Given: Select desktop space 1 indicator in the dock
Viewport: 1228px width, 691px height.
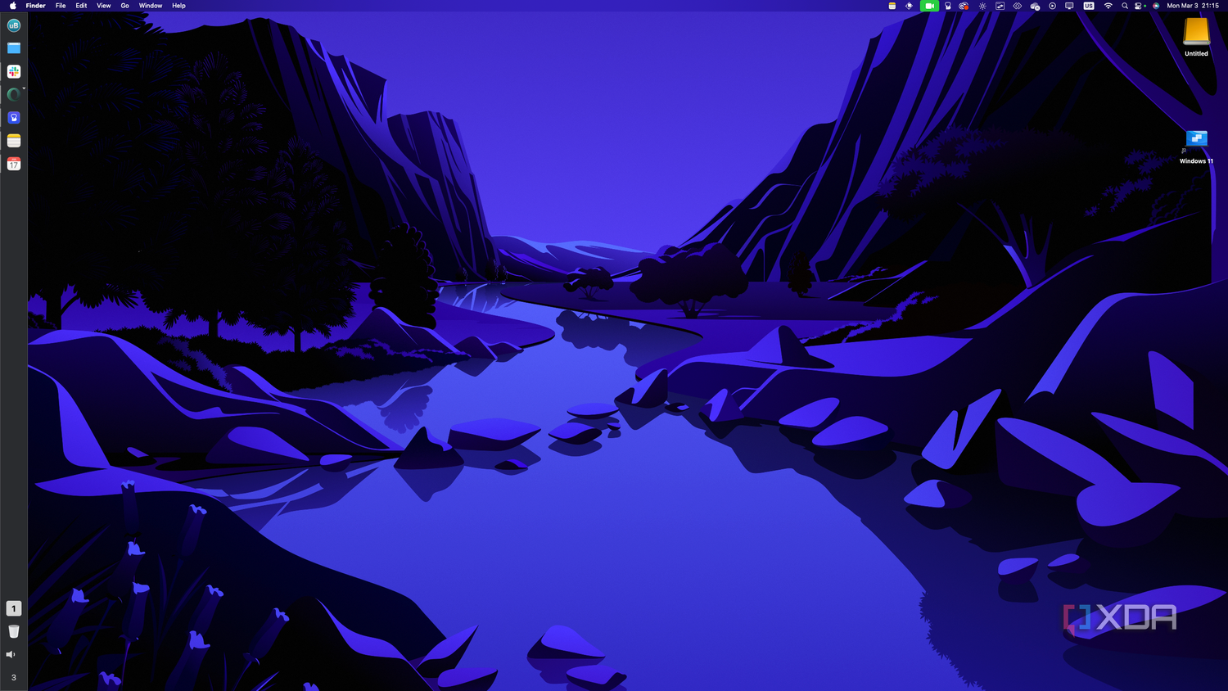Looking at the screenshot, I should pyautogui.click(x=13, y=608).
